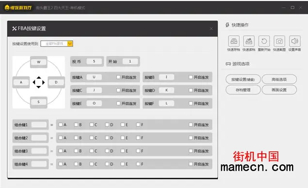308x188 pixels.
Task: Check box C in 组合键4 row
Action: (92, 164)
